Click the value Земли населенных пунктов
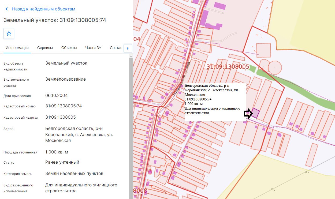 (74, 174)
